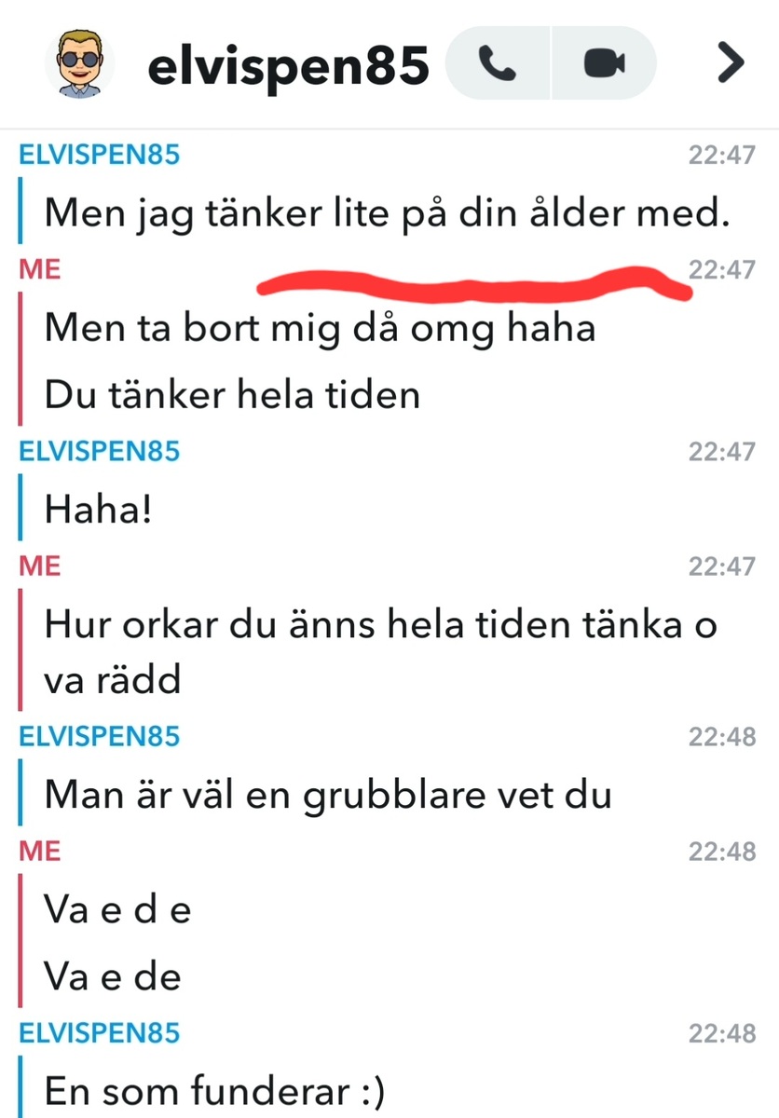This screenshot has width=779, height=1118.
Task: Click the first ELVISPEN85 sender label
Action: 99,155
